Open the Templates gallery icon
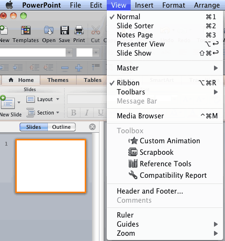Image resolution: width=225 pixels, height=241 pixels. [x=26, y=30]
